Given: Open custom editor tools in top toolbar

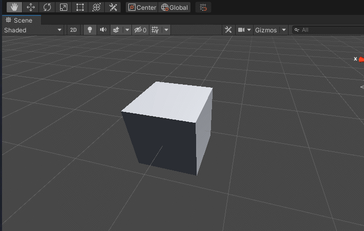Looking at the screenshot, I should 113,7.
